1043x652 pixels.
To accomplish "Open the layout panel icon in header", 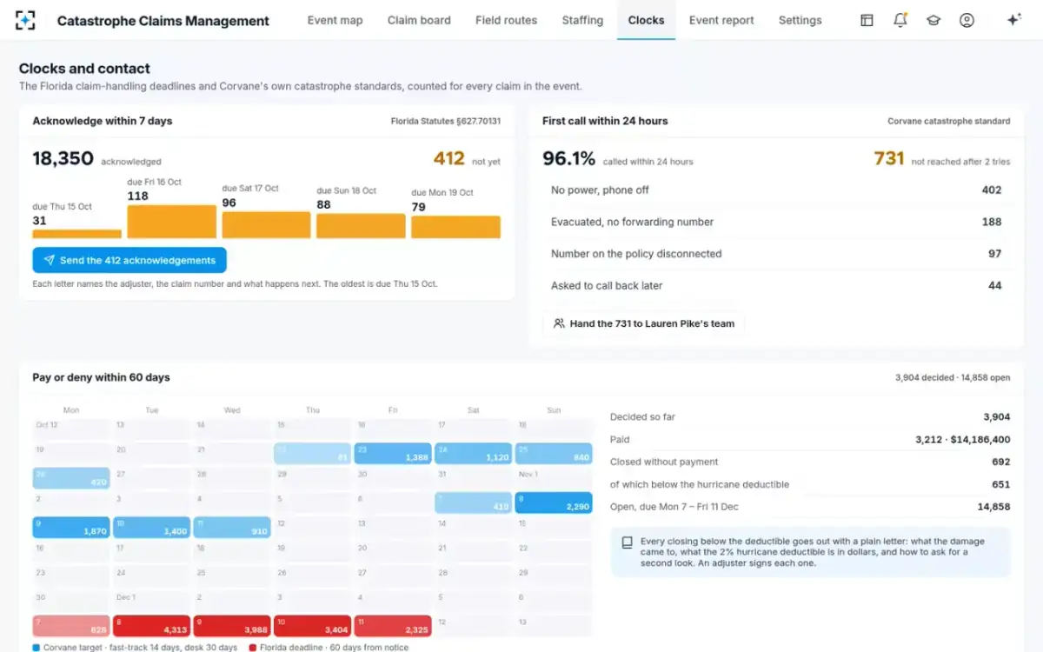I will coord(867,20).
